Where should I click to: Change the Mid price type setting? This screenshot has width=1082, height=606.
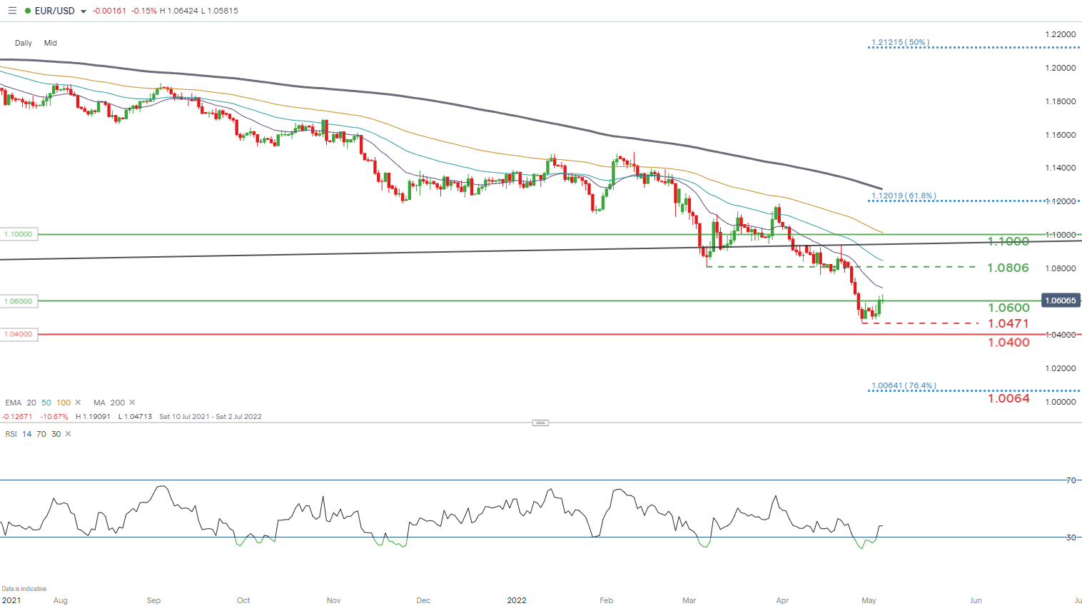(50, 43)
